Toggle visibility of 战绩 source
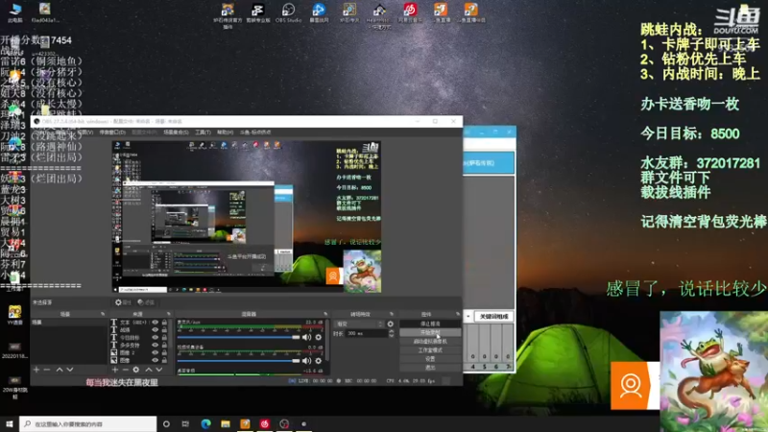The height and width of the screenshot is (432, 768). pyautogui.click(x=156, y=329)
